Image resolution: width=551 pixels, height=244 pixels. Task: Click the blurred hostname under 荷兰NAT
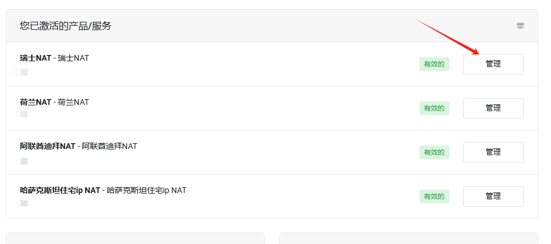[x=24, y=114]
